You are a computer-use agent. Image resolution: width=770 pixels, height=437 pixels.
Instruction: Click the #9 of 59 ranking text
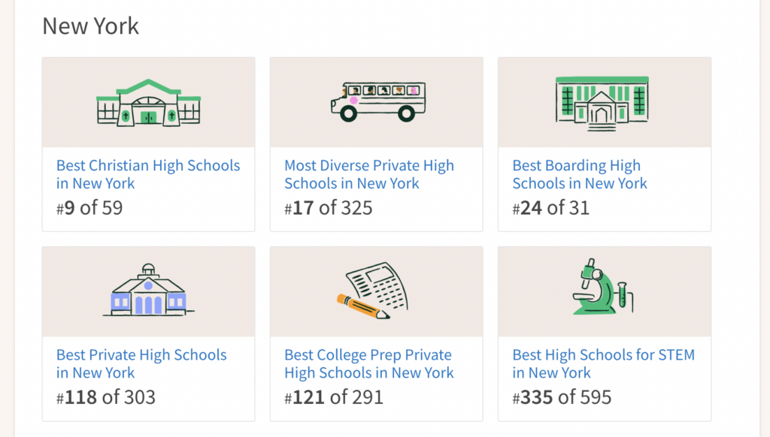[x=89, y=207]
